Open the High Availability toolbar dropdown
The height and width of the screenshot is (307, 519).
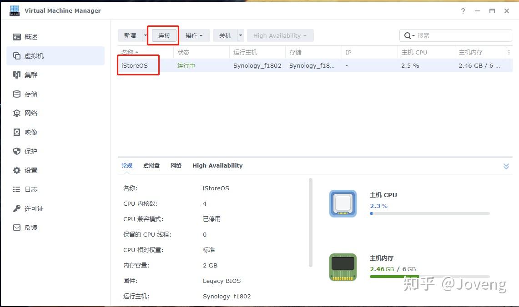tap(280, 35)
